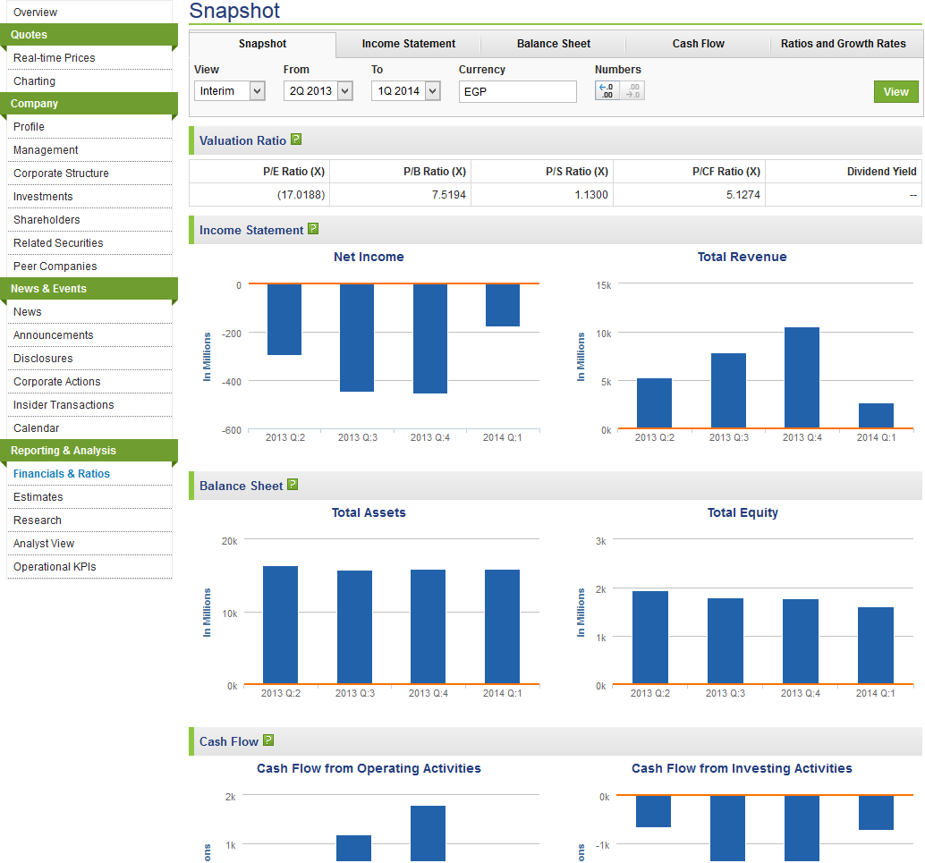The image size is (925, 863).
Task: Open the Estimates page
Action: pos(38,497)
